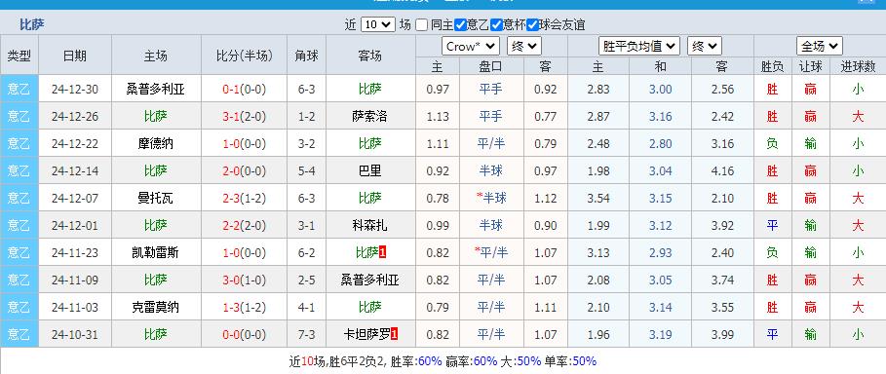Open score 0-1(0-0) for 24-12-30 match
886x374 pixels.
click(244, 90)
